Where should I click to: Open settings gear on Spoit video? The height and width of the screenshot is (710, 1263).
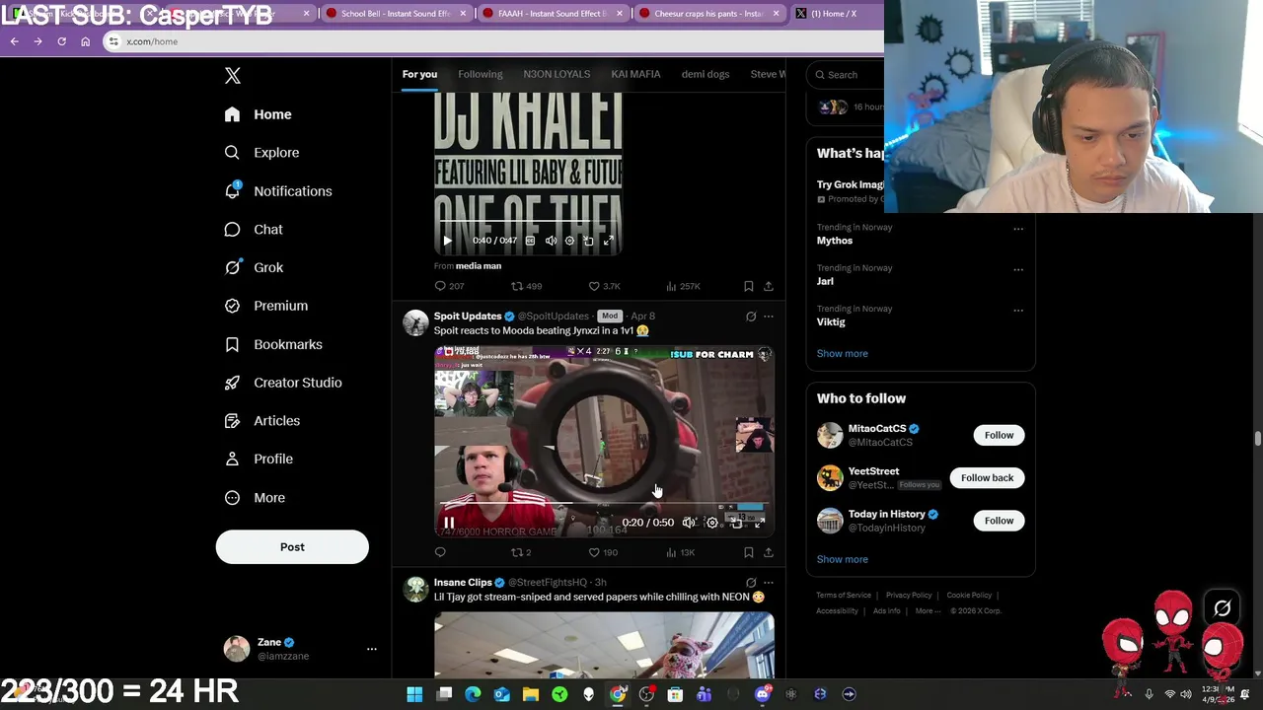[712, 523]
